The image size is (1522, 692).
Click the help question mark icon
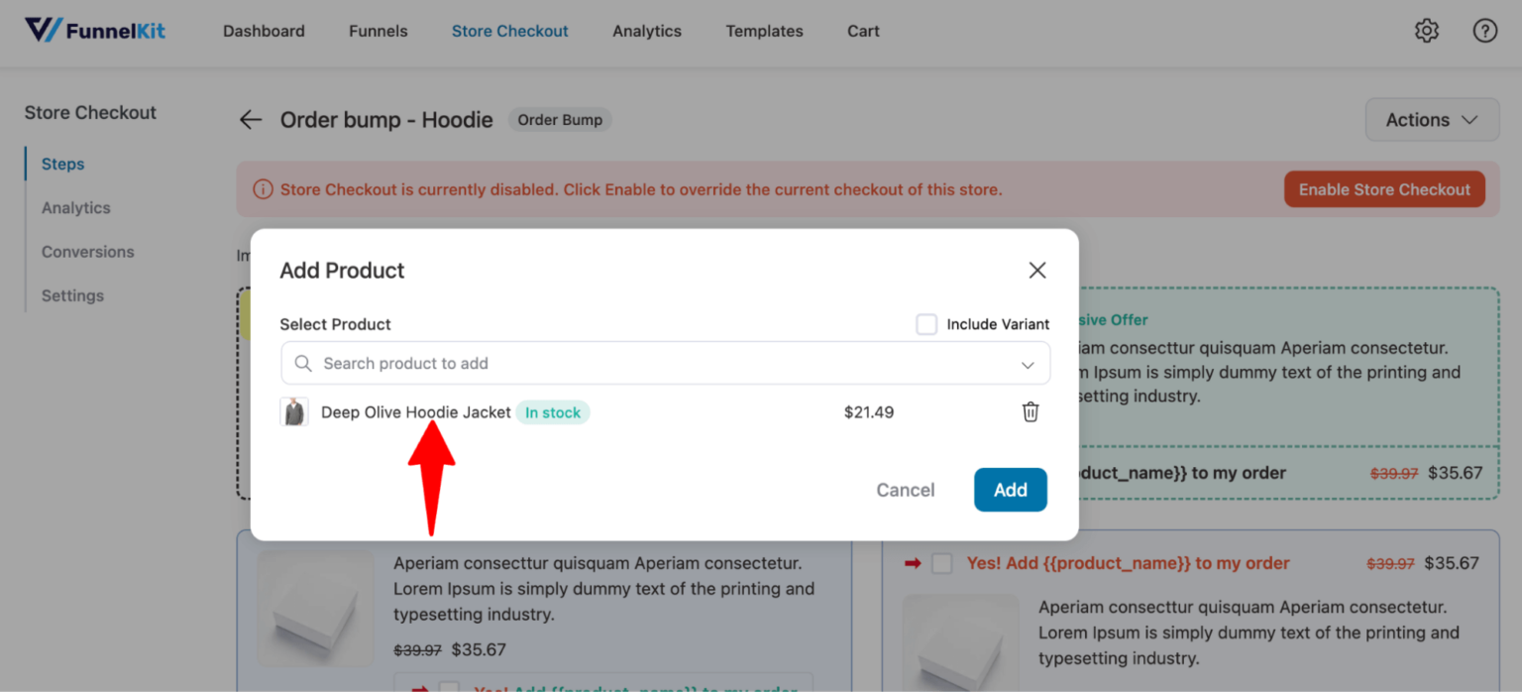coord(1484,31)
